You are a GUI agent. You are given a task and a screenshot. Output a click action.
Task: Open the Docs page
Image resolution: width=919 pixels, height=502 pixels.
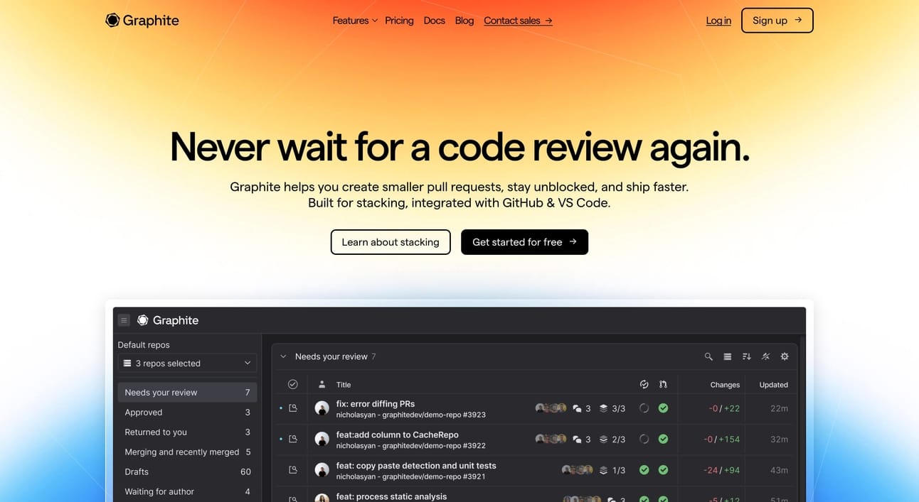[434, 21]
